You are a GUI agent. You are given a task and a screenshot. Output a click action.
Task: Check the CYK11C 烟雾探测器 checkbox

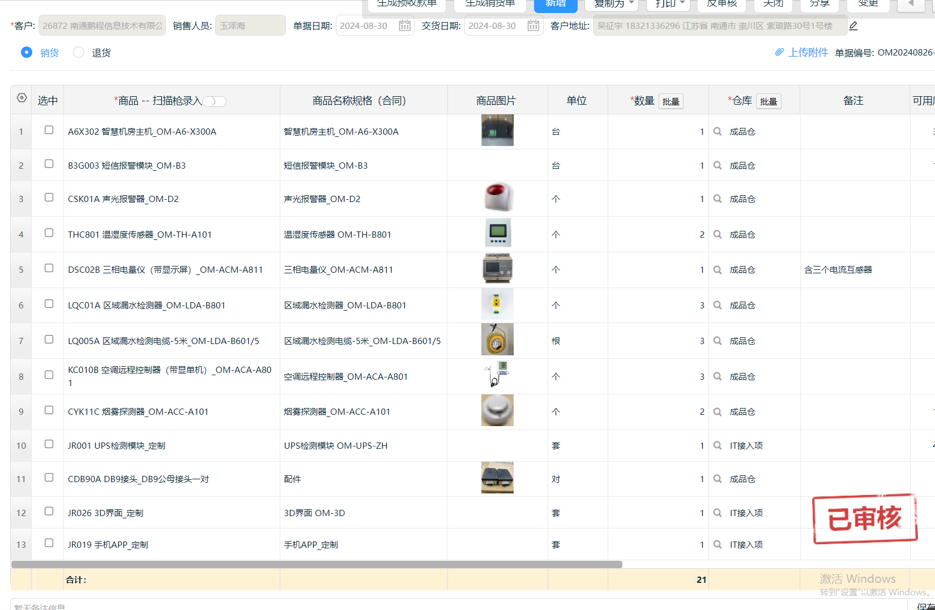click(49, 410)
